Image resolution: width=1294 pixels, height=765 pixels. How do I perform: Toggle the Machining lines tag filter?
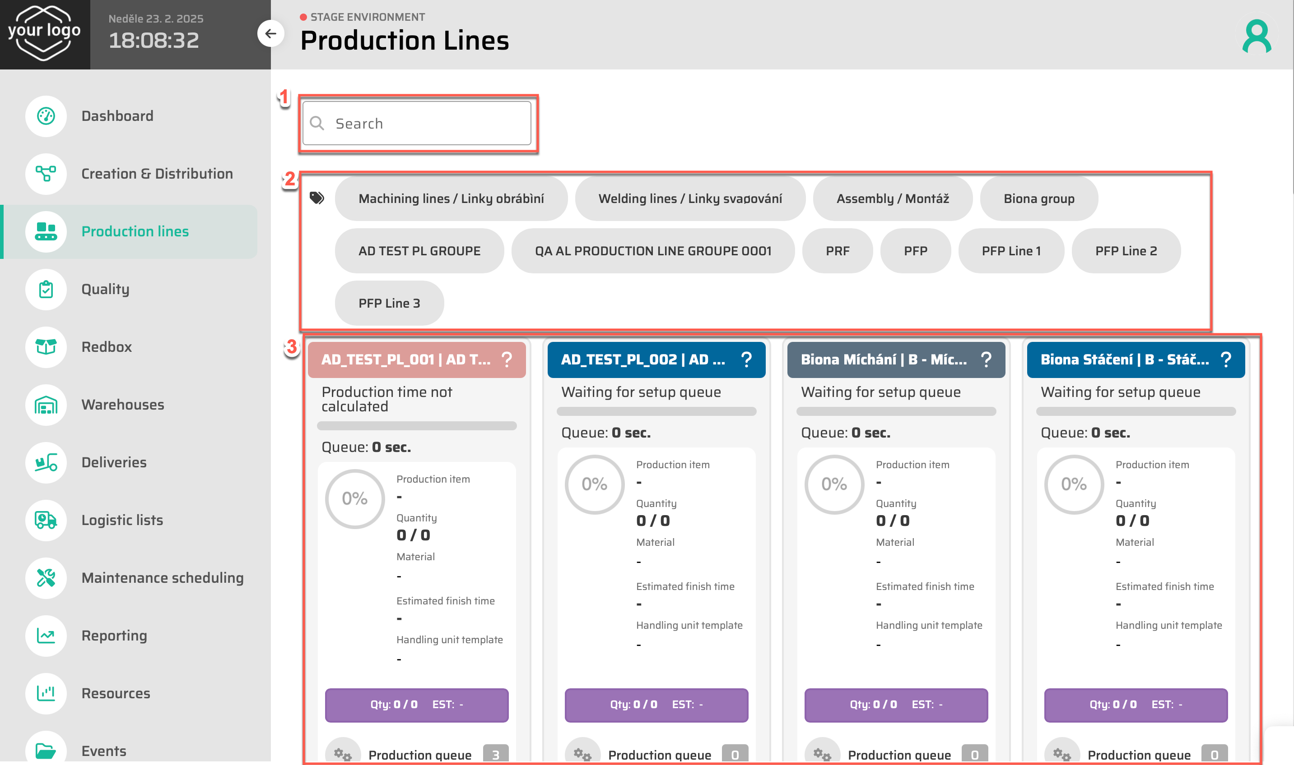coord(451,198)
